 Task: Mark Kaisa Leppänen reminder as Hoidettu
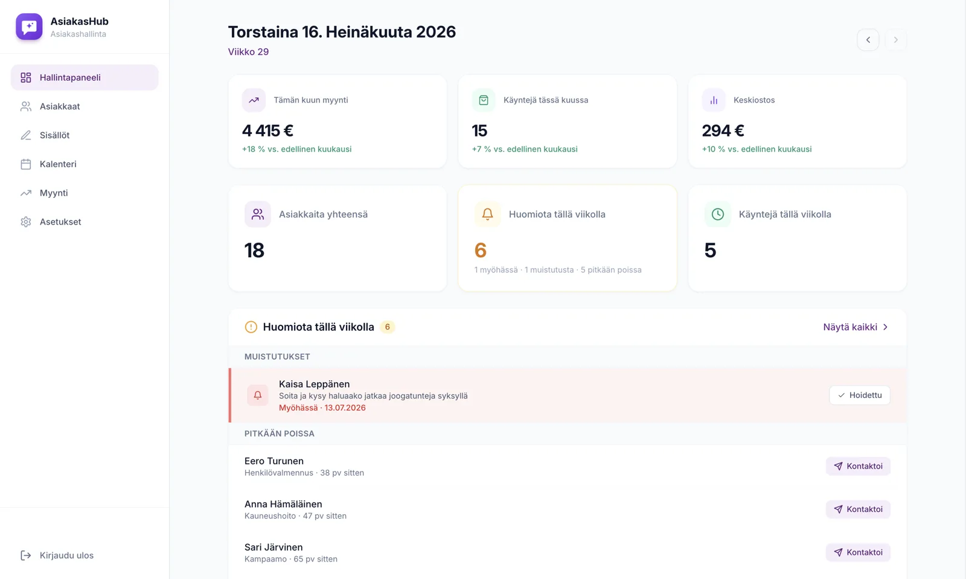point(860,395)
